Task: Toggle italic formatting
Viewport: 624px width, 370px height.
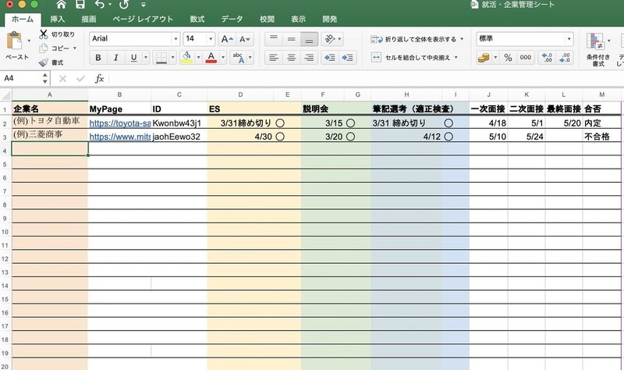Action: tap(115, 58)
